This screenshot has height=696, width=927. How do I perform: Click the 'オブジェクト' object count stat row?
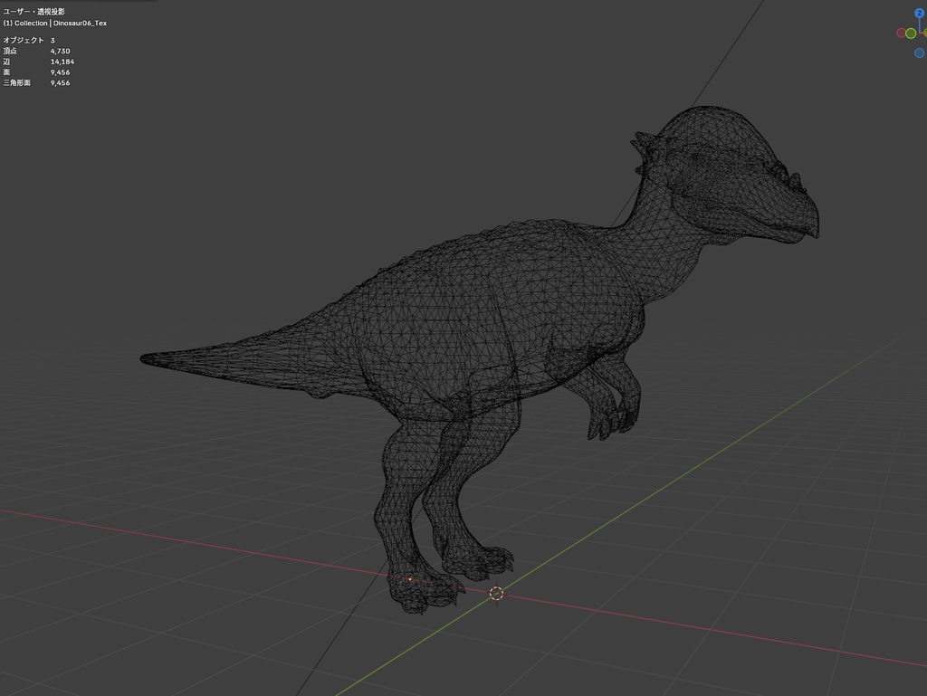[x=29, y=40]
